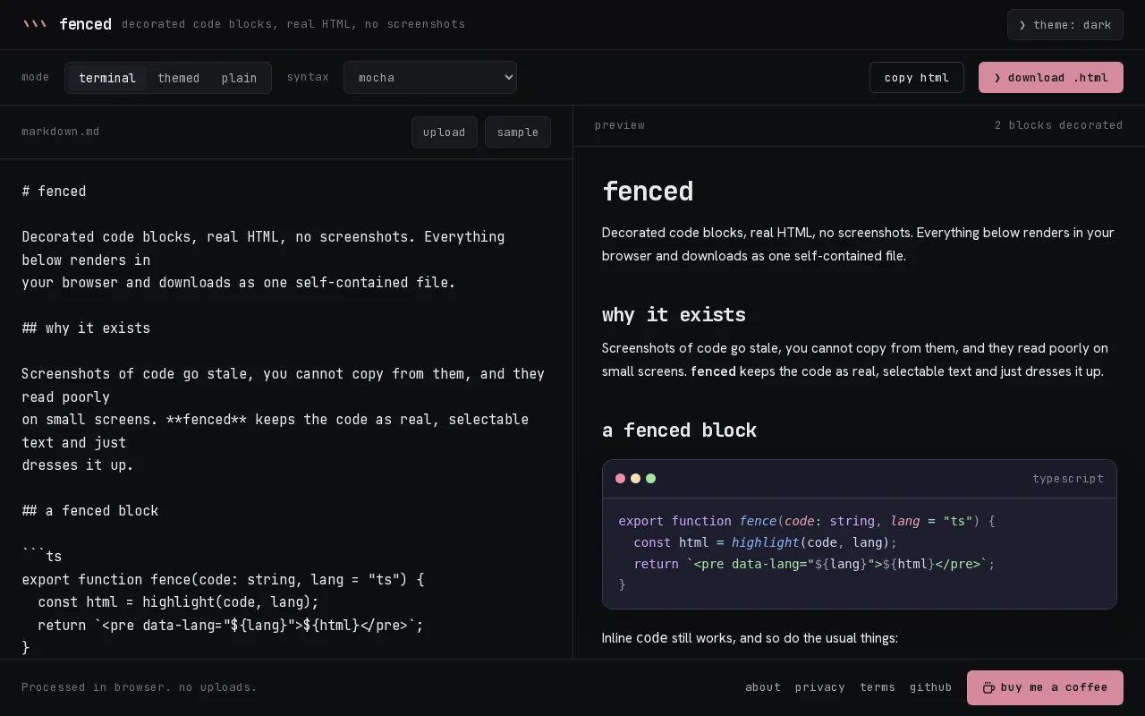This screenshot has height=716, width=1145.
Task: Click the 'fenced' heading in the preview
Action: 648,192
